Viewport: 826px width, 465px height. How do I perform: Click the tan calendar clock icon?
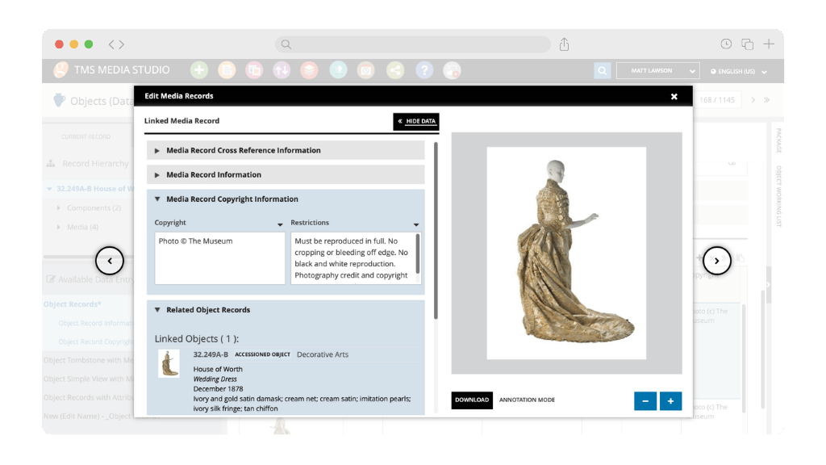(365, 70)
